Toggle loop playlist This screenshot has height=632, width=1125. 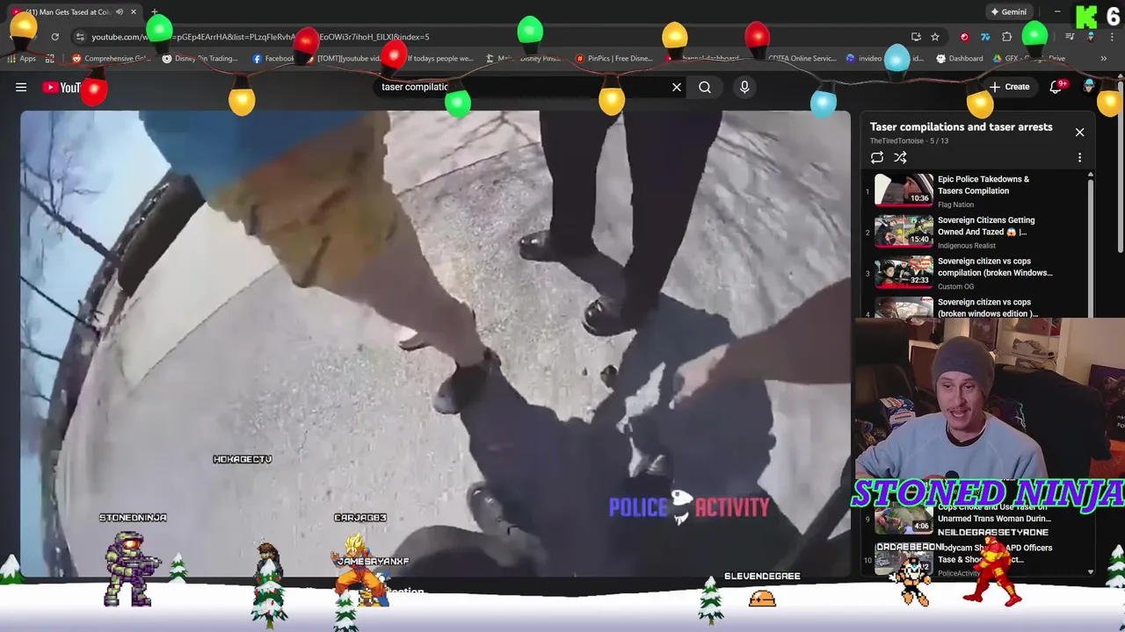coord(877,157)
